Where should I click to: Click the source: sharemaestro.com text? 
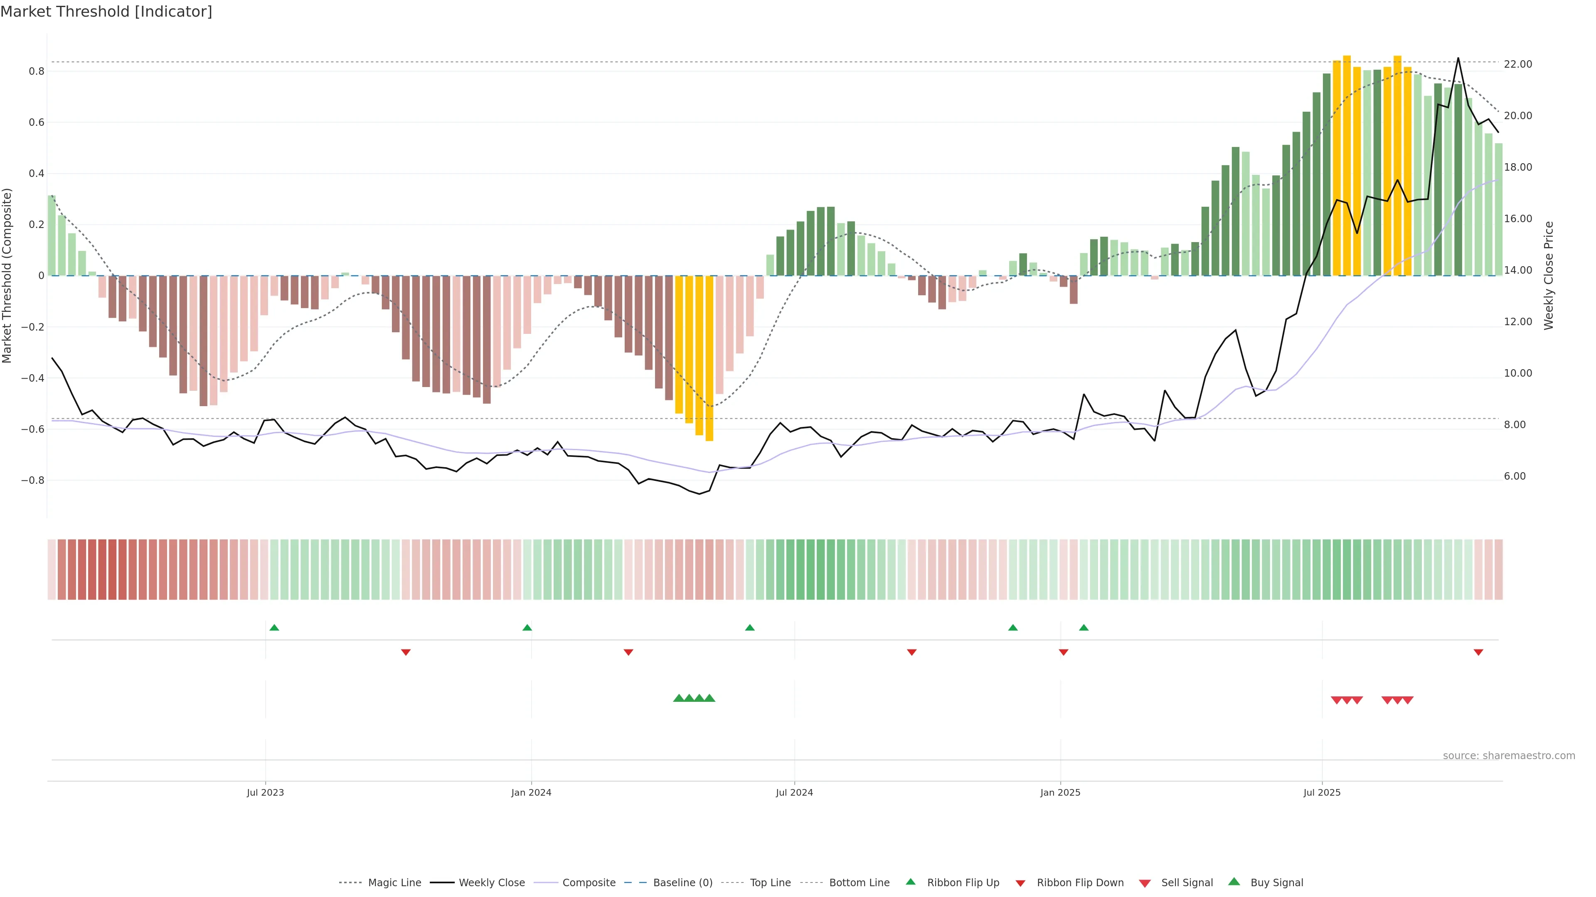pyautogui.click(x=1509, y=756)
